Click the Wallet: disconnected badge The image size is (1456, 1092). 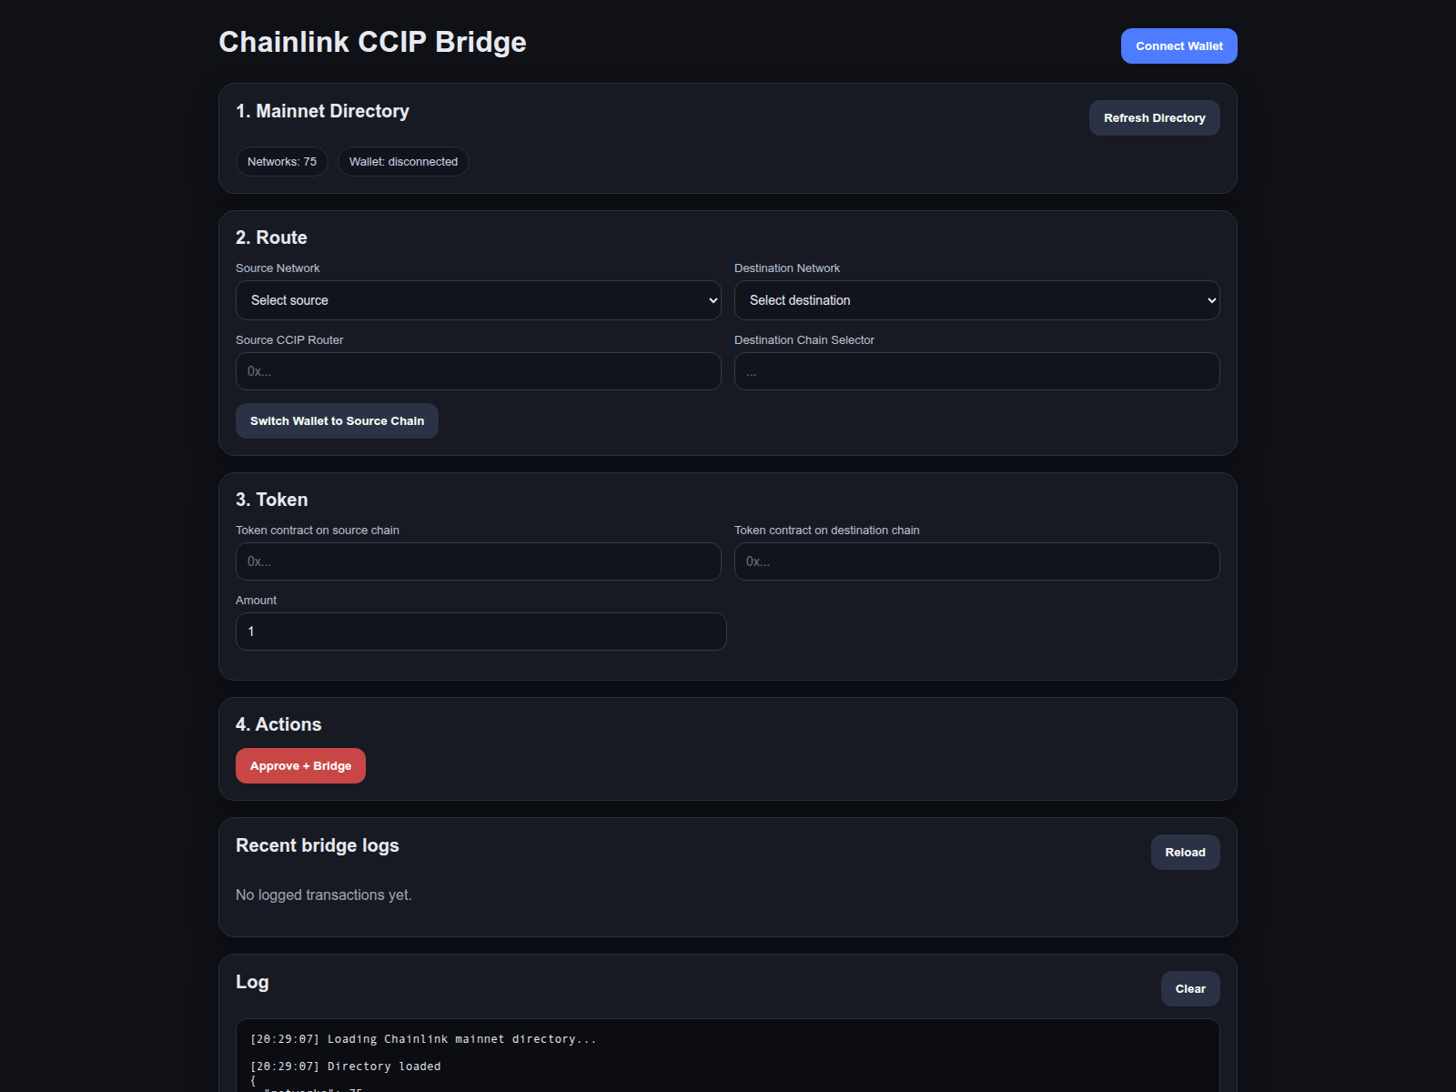[403, 161]
